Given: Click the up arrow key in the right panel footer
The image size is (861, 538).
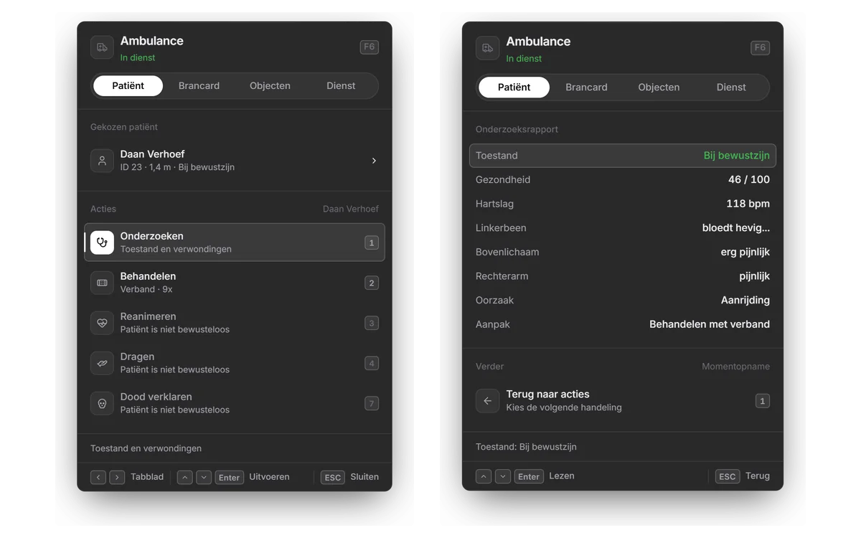Looking at the screenshot, I should tap(484, 476).
